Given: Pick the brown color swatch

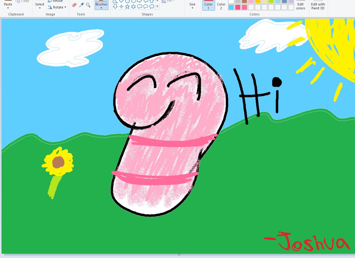Looking at the screenshot, I should pos(244,2).
